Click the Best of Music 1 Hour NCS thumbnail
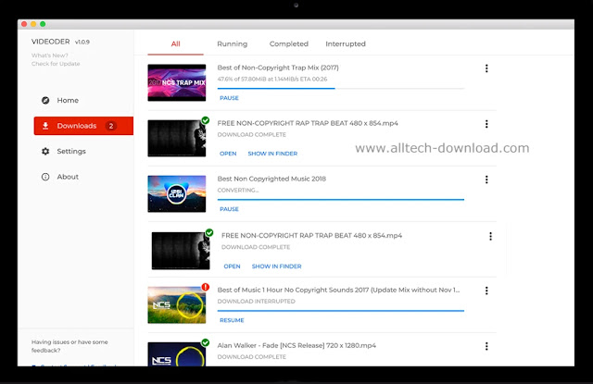This screenshot has height=384, width=593. tap(177, 304)
